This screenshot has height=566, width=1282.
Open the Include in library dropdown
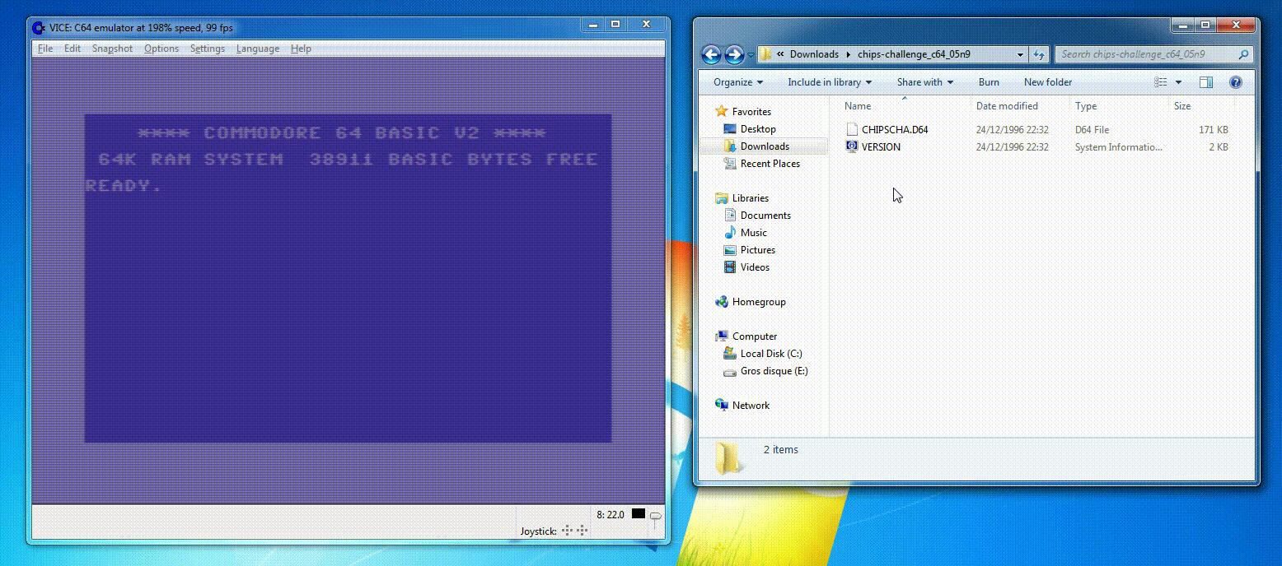[829, 82]
